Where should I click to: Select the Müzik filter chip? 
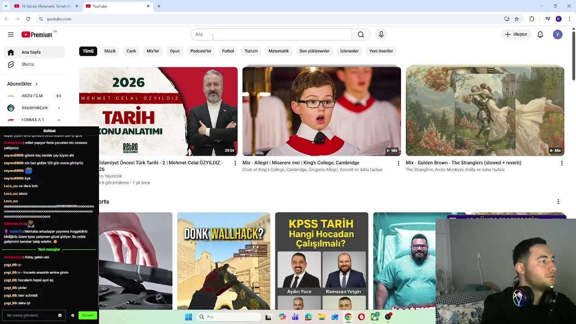[110, 51]
